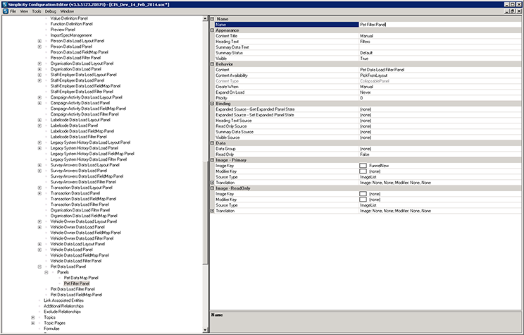Click the tree vertical scrollbar thumb
This screenshot has height=335, width=524.
tap(205, 213)
